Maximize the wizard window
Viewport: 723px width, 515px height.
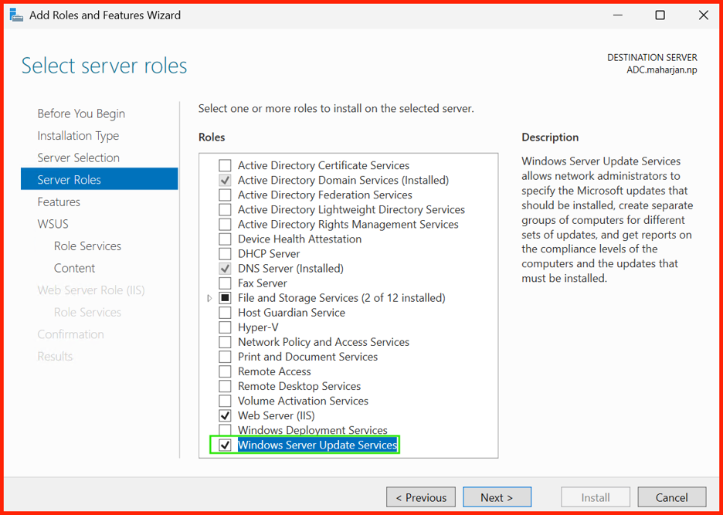pos(660,15)
